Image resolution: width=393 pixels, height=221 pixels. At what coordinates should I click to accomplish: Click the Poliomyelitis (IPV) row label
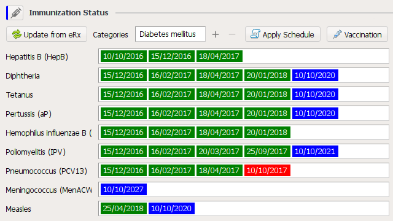(36, 152)
